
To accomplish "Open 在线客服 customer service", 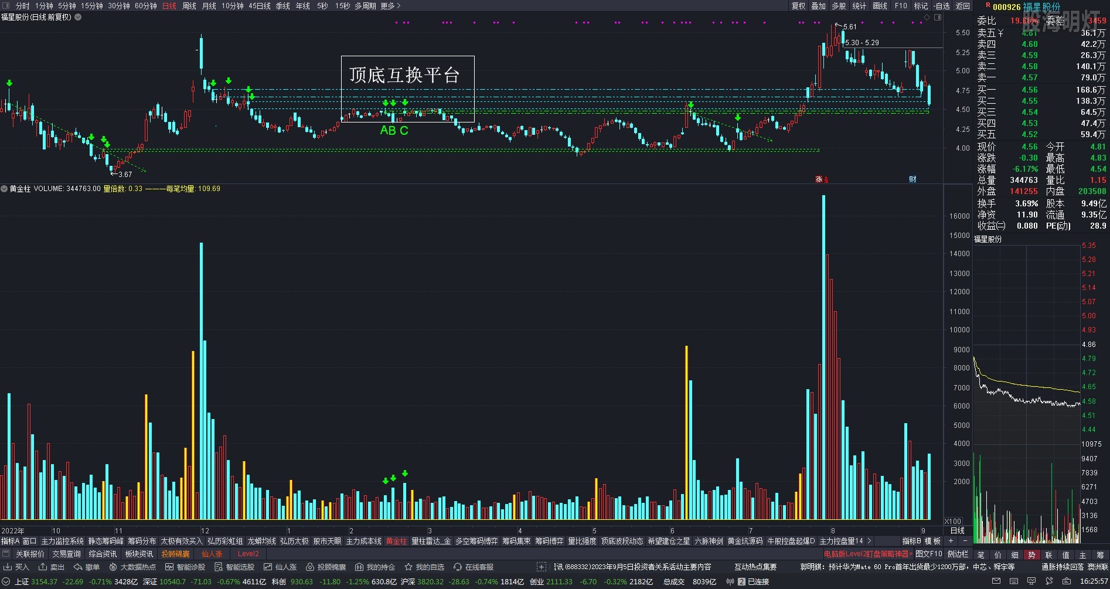I will coord(474,567).
